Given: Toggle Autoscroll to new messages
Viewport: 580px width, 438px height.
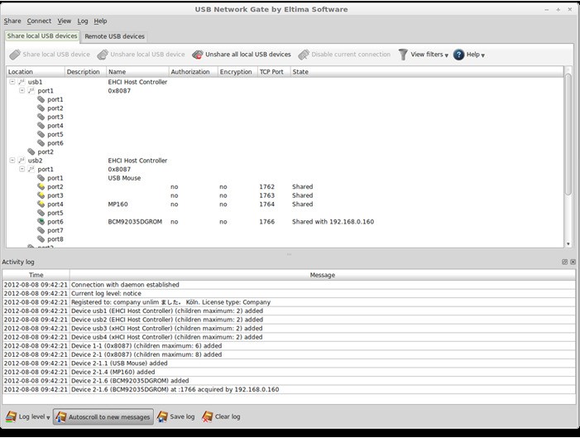Looking at the screenshot, I should 103,416.
